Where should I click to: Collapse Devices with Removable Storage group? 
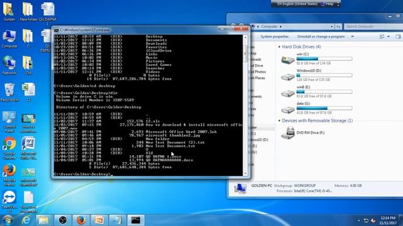tap(279, 121)
